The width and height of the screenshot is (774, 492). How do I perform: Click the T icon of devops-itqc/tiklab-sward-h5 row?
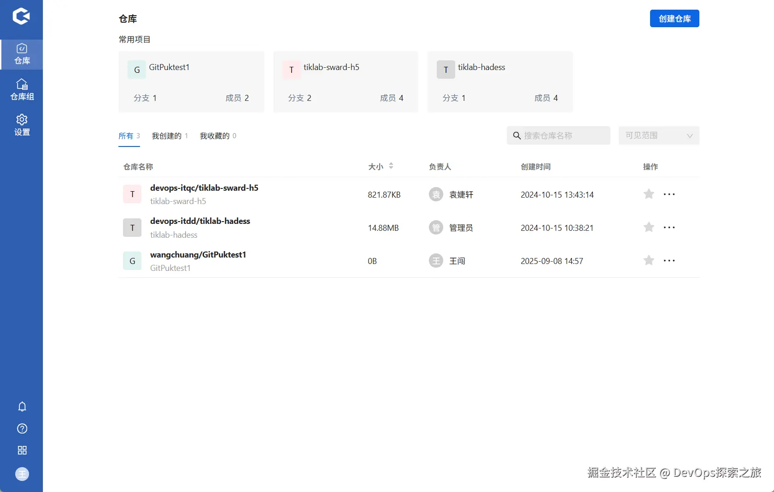tap(132, 194)
